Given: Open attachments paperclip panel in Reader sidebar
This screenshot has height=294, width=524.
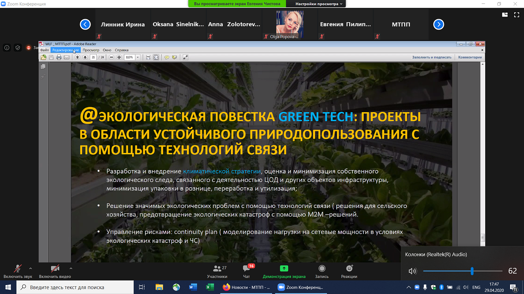Looking at the screenshot, I should [x=43, y=76].
